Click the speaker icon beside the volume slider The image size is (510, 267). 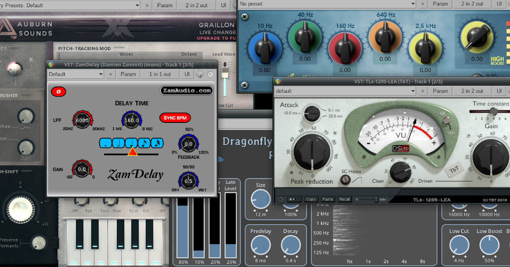[x=357, y=199]
